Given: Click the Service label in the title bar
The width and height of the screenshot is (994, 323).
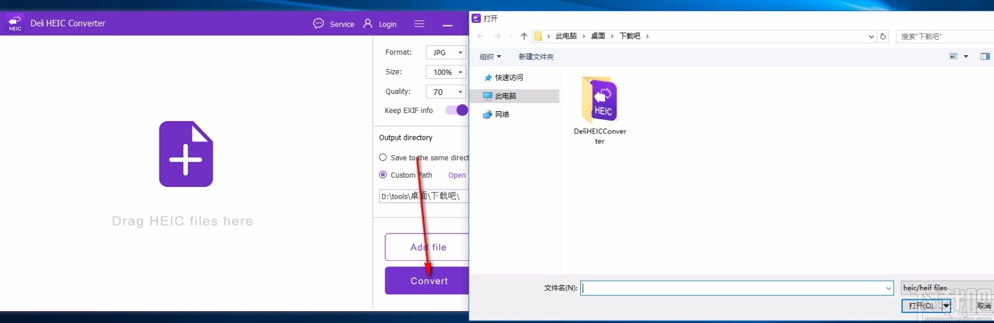Looking at the screenshot, I should click(x=342, y=24).
